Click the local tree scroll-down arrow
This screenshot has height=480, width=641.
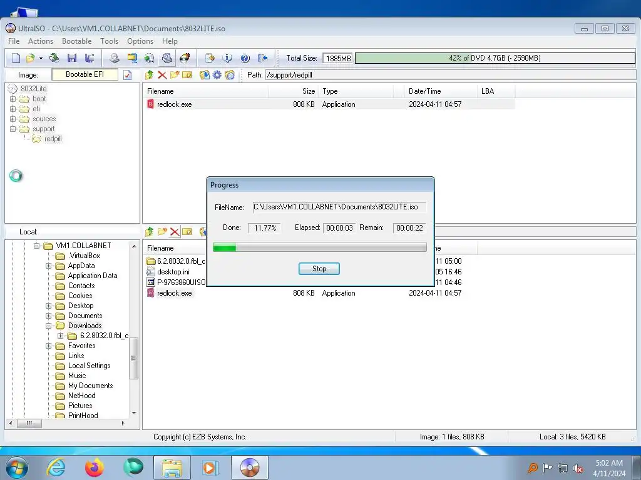point(134,413)
